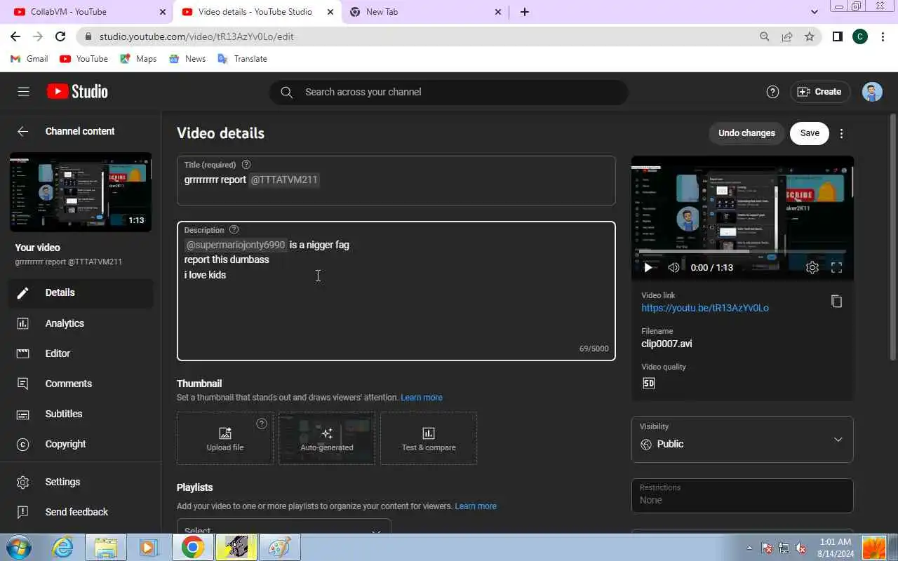Close the CollabVM - YouTube tab
This screenshot has height=561, width=898.
point(163,12)
